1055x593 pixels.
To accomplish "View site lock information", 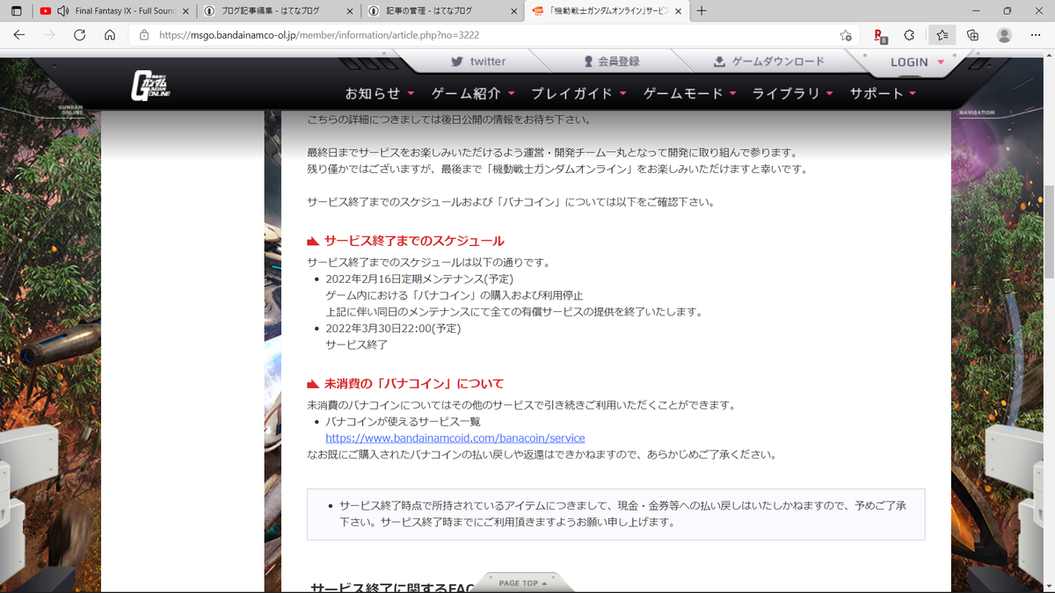I will click(x=143, y=35).
